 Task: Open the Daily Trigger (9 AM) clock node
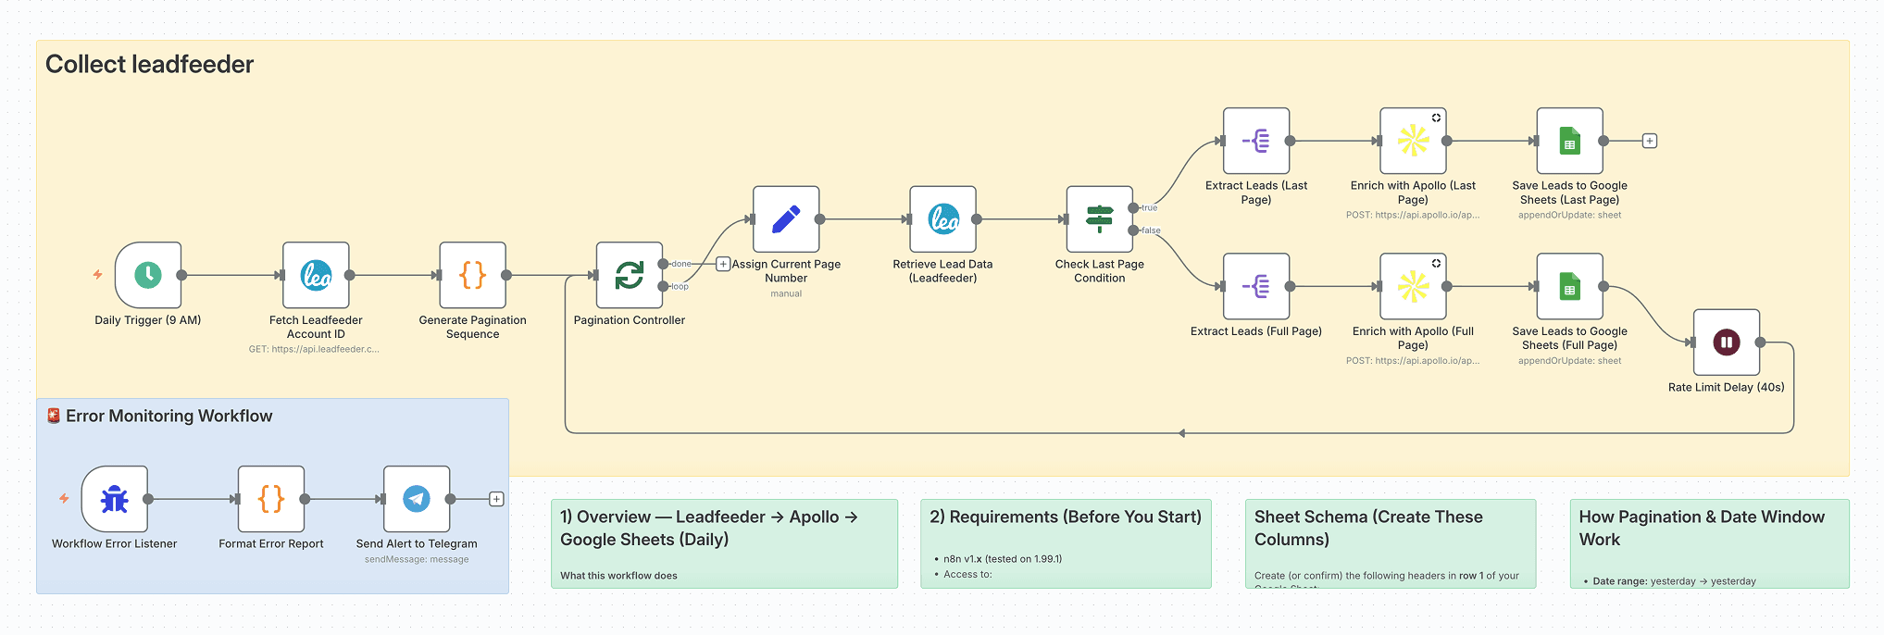[x=148, y=275]
